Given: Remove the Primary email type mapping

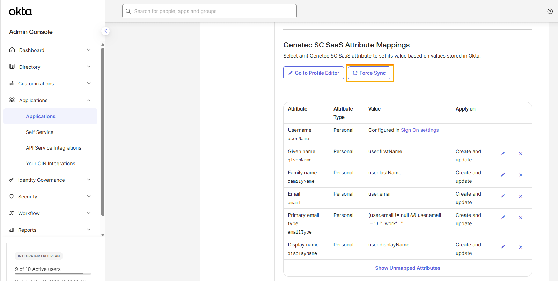Looking at the screenshot, I should click(521, 218).
